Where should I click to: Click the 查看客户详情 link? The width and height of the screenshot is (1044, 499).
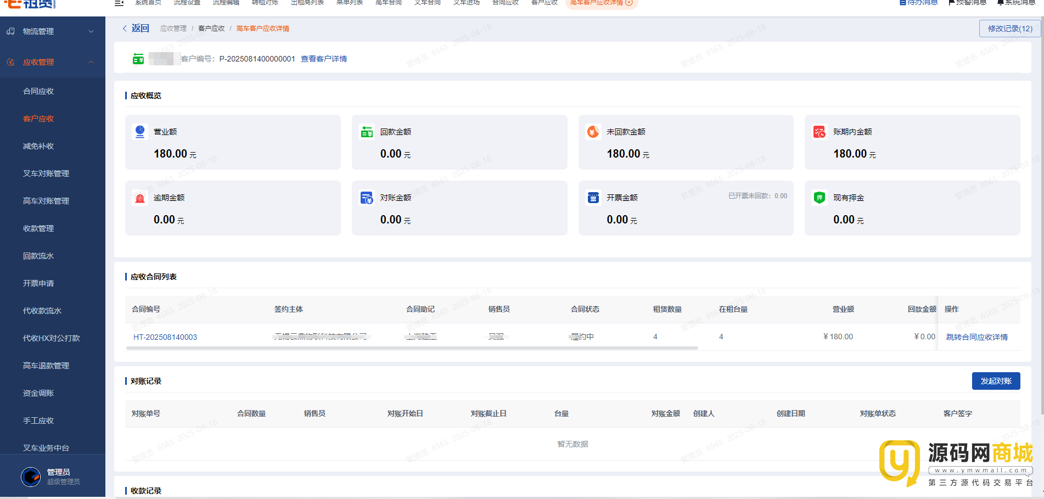tap(324, 59)
